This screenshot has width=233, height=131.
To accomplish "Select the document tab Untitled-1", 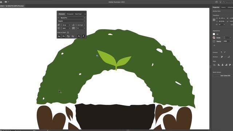I will [x=12, y=6].
